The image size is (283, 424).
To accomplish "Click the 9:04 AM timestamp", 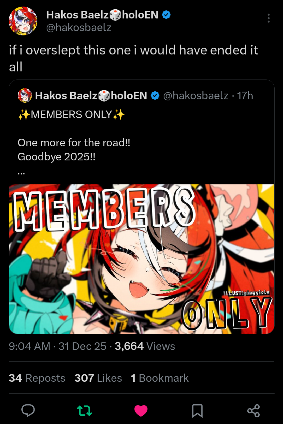I will tap(30, 346).
